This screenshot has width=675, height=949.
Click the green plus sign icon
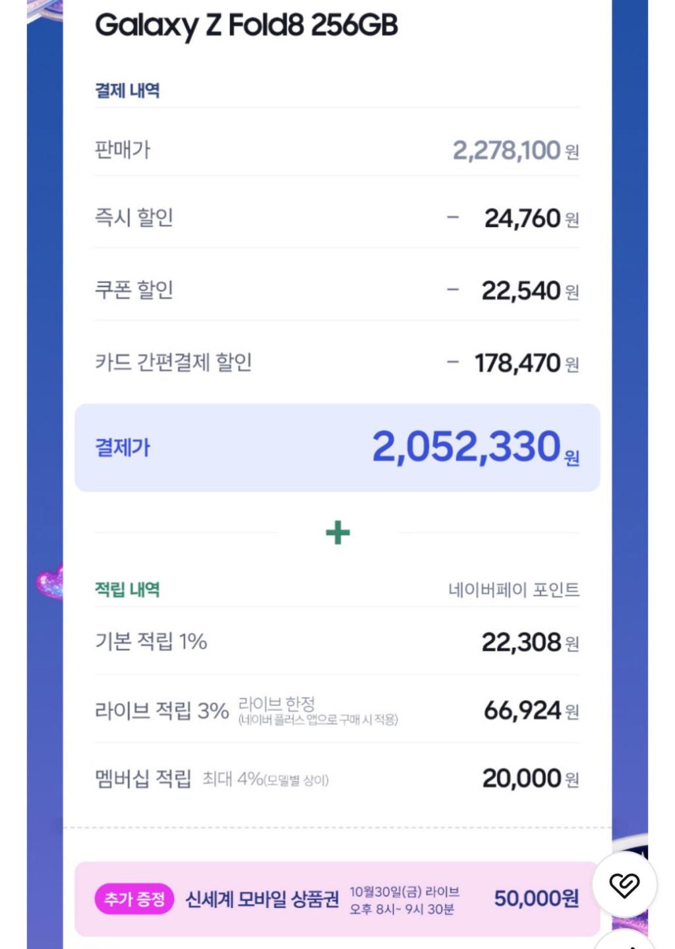click(337, 533)
